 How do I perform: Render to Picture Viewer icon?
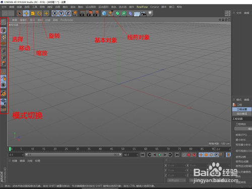tap(89, 13)
